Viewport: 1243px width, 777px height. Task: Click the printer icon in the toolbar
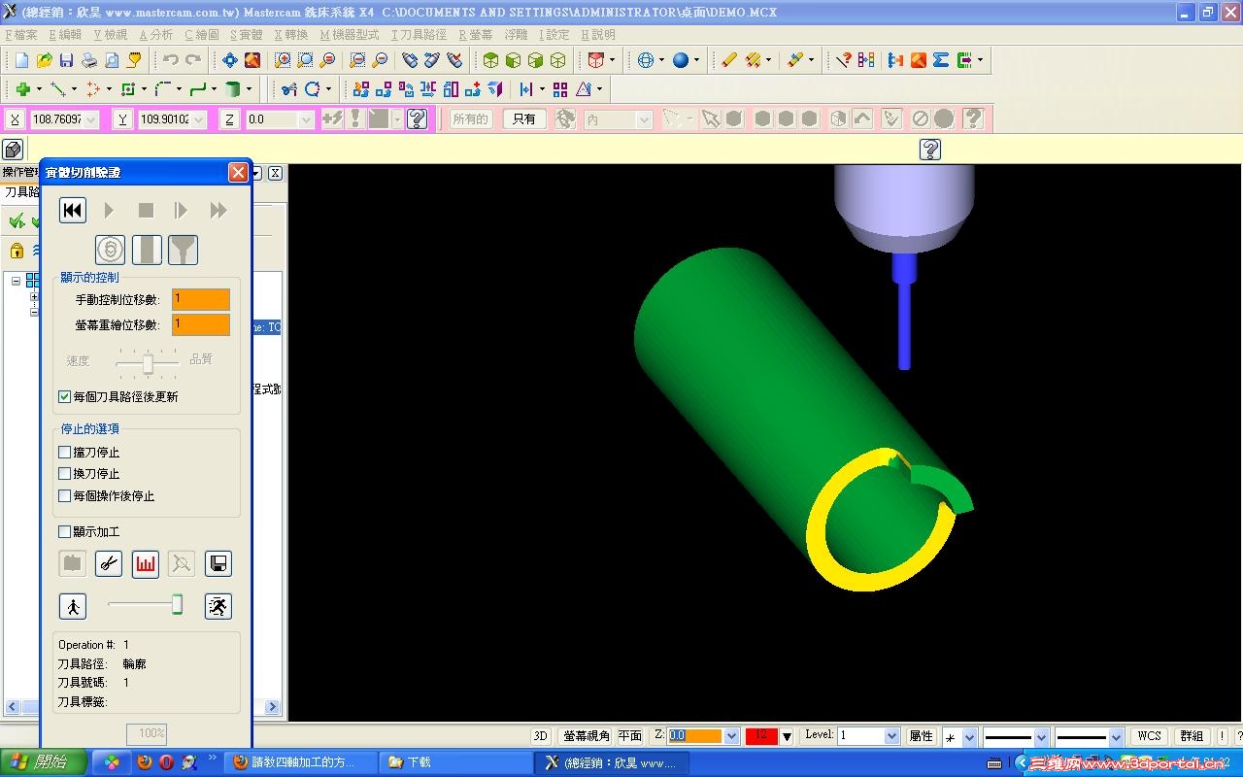(x=89, y=60)
